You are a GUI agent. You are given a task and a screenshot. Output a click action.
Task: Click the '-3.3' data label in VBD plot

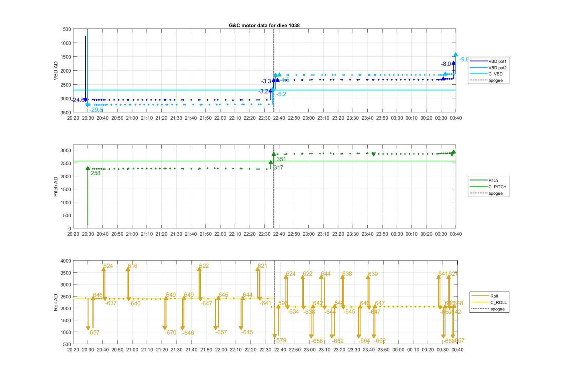266,81
